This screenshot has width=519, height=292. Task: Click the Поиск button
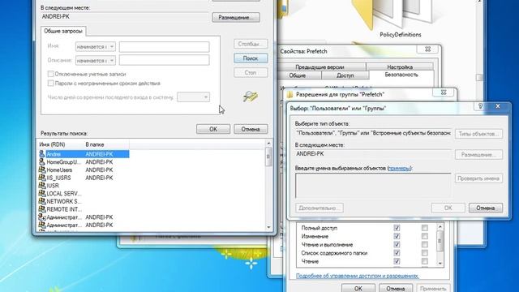(x=251, y=58)
